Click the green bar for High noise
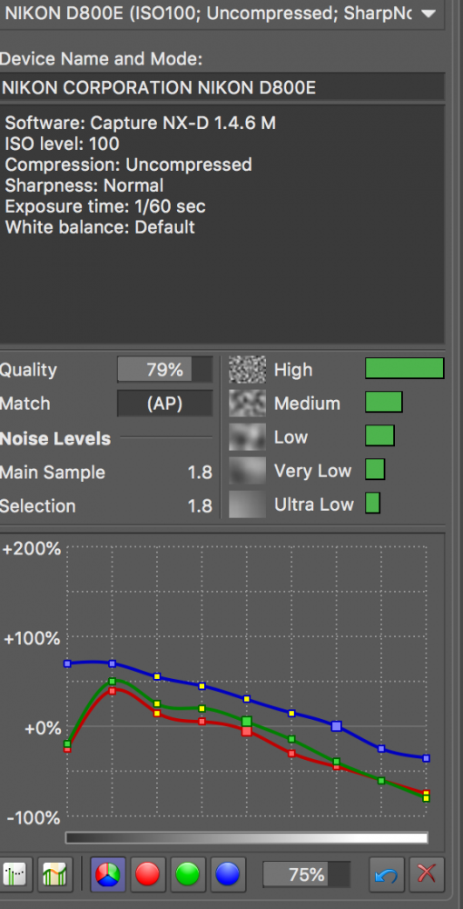463x909 pixels. click(405, 369)
